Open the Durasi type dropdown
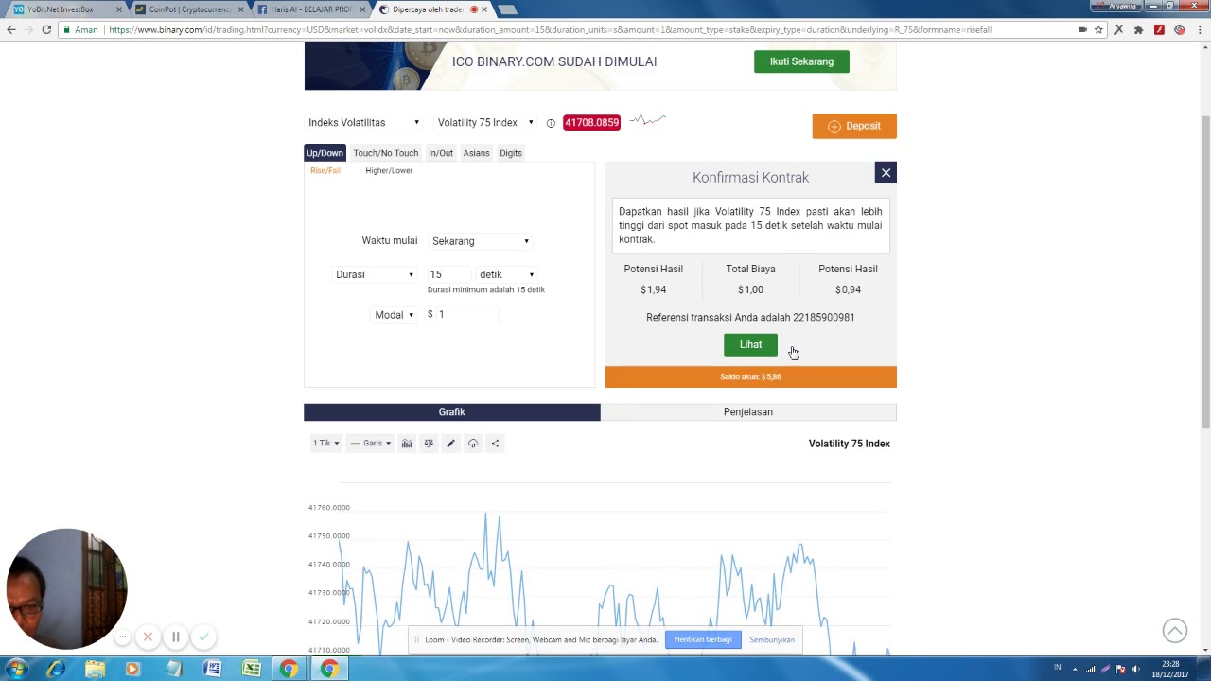Viewport: 1211px width, 681px height. [x=375, y=274]
